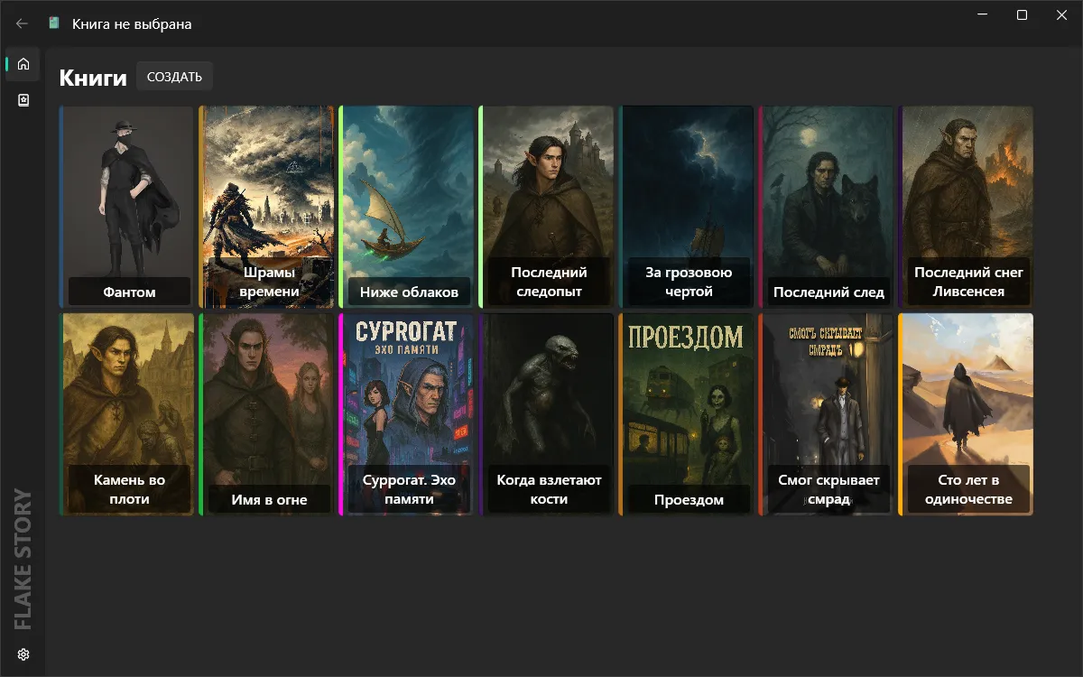Open settings via the gear icon
The image size is (1083, 677).
(23, 654)
